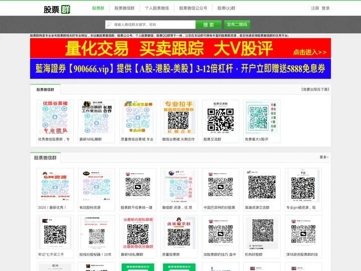This screenshot has width=361, height=271.
Task: Open the 优质股票群 penguin QR thumbnail
Action: click(x=179, y=233)
